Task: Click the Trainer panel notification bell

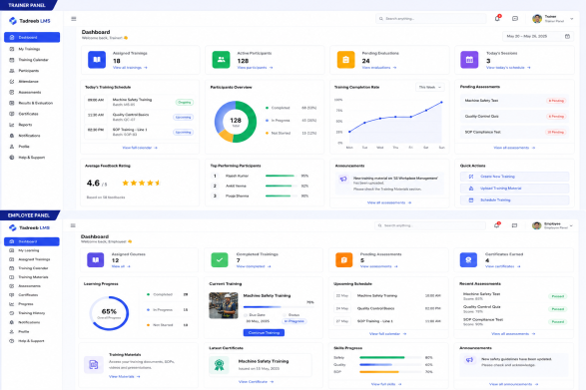Action: (497, 18)
